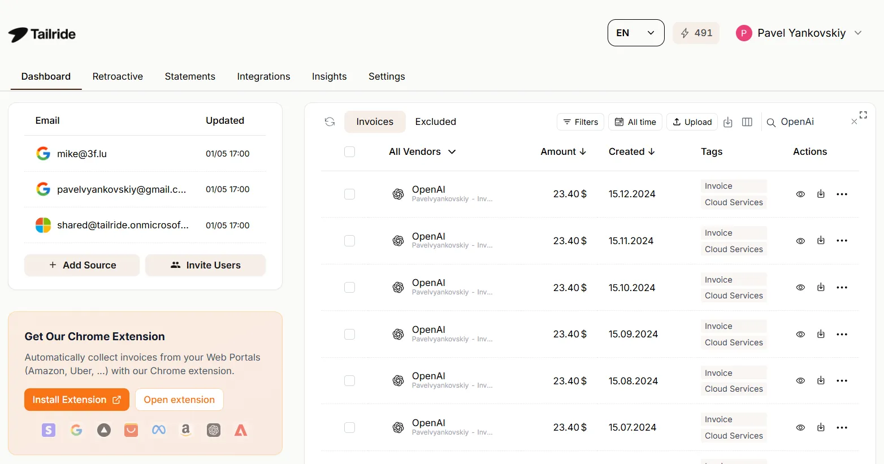Click the Upload button
884x464 pixels.
pyautogui.click(x=692, y=122)
